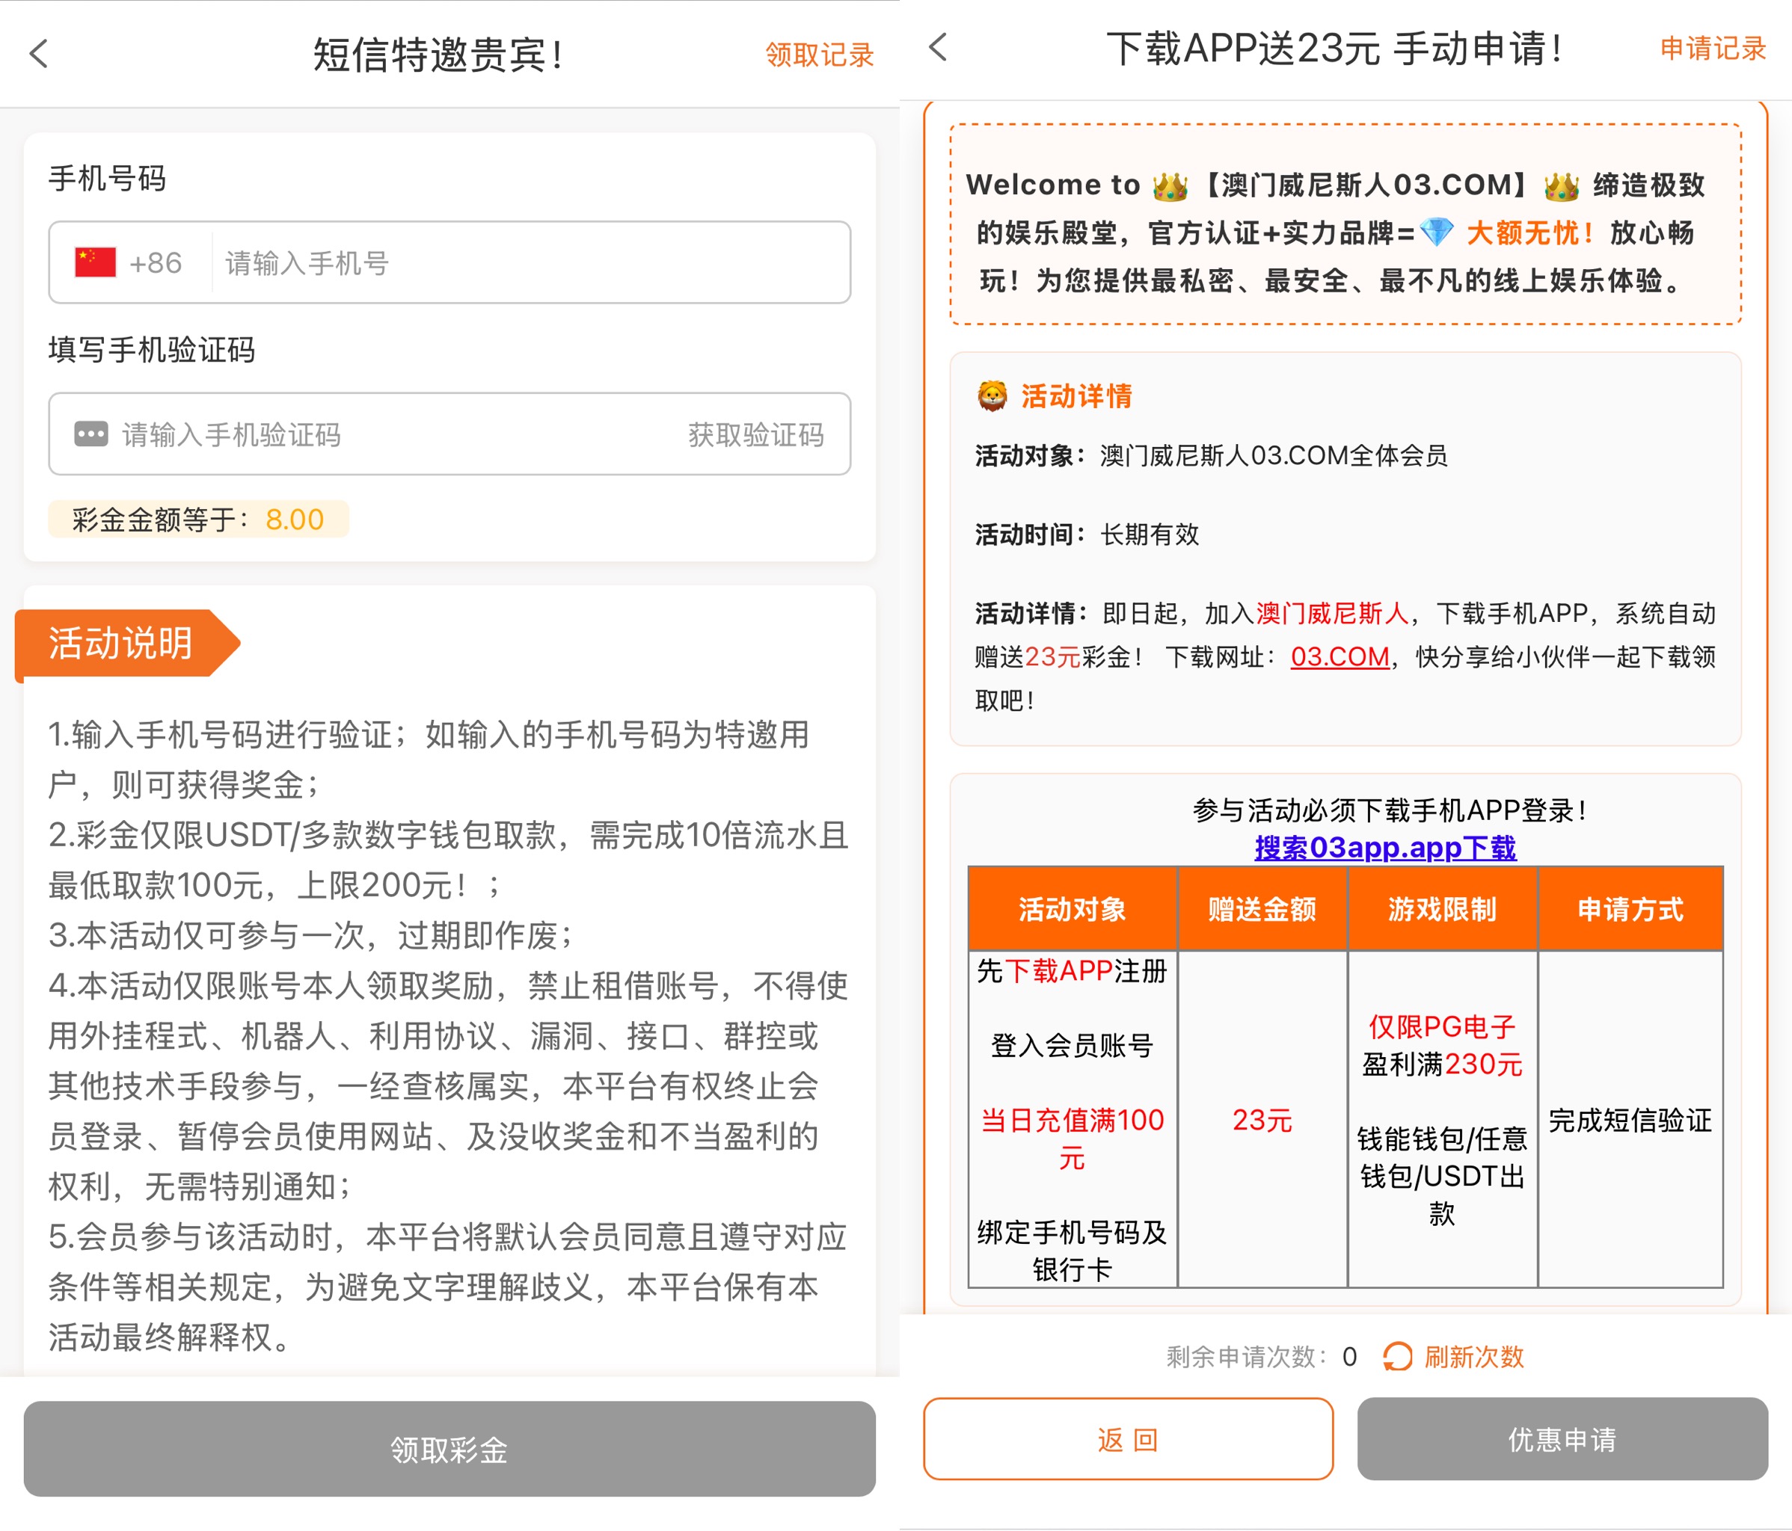Click the 活动时间：长期有效 line
1792x1531 pixels.
1087,535
